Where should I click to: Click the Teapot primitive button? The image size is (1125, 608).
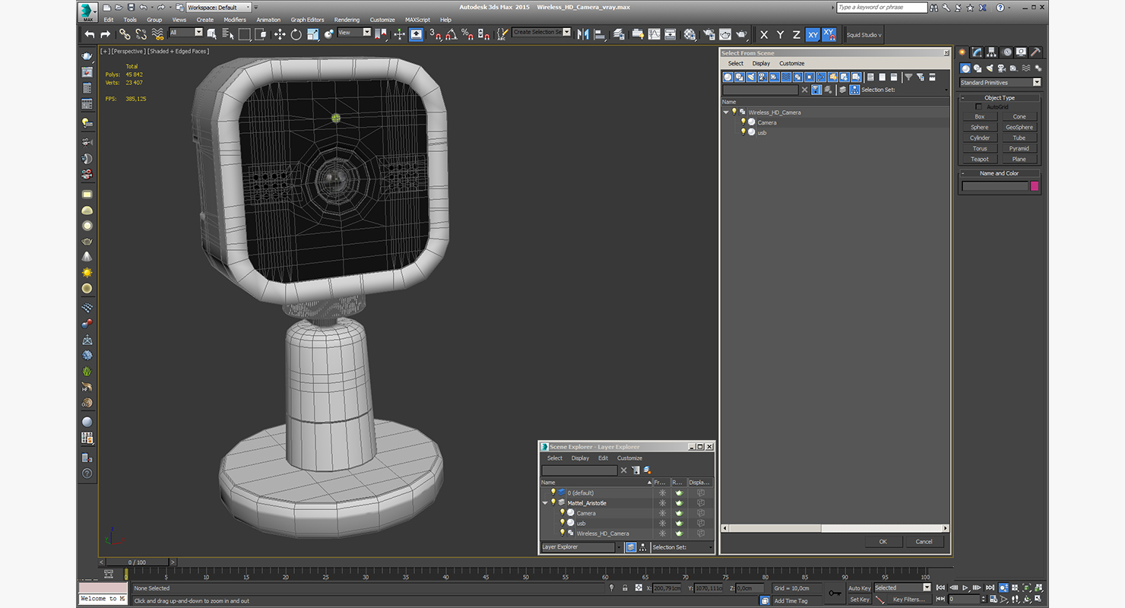[x=980, y=160]
